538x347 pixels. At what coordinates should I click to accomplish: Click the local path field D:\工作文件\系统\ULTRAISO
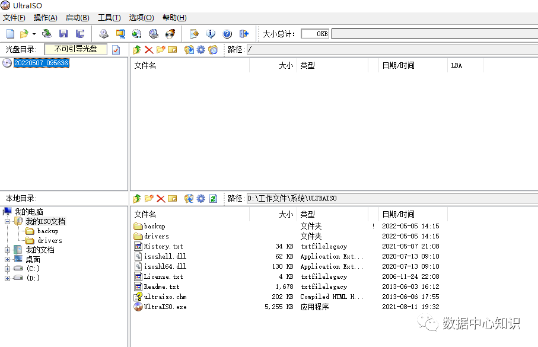(x=392, y=198)
